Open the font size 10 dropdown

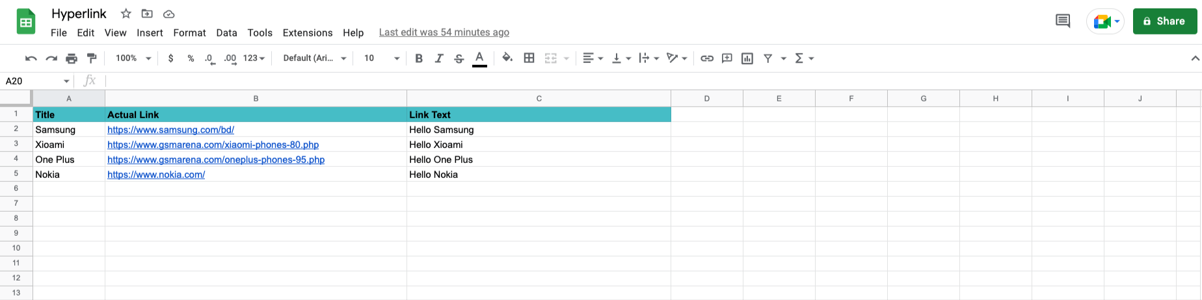pos(382,58)
